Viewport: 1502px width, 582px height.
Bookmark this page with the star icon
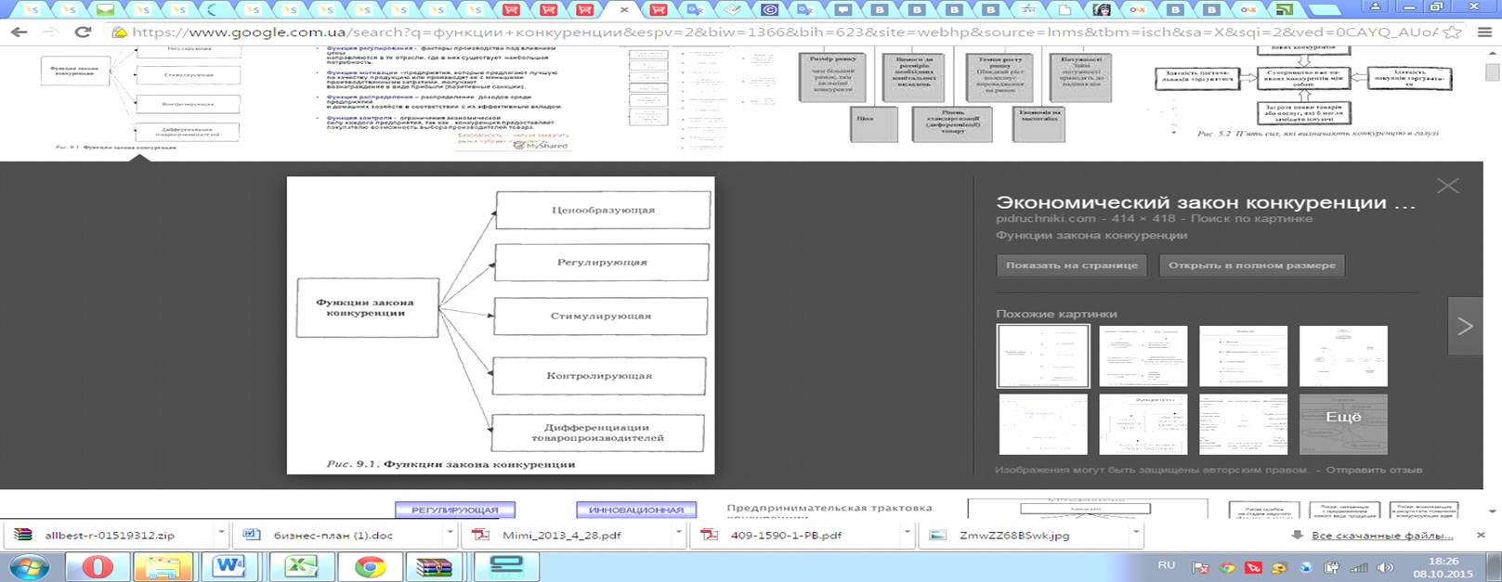pyautogui.click(x=1454, y=32)
